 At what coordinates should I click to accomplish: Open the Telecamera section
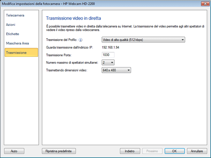[x=15, y=15]
